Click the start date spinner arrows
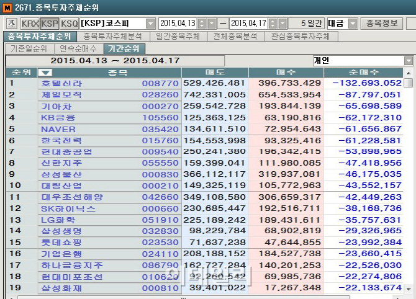The image size is (416, 299). (202, 24)
